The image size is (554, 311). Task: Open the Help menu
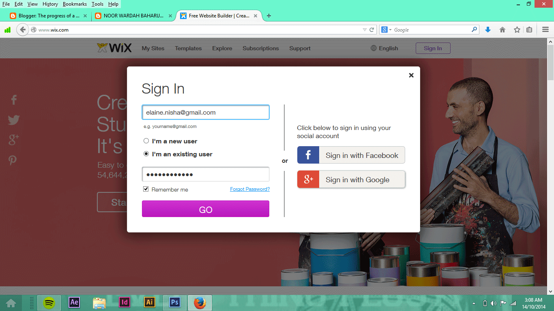tap(113, 4)
